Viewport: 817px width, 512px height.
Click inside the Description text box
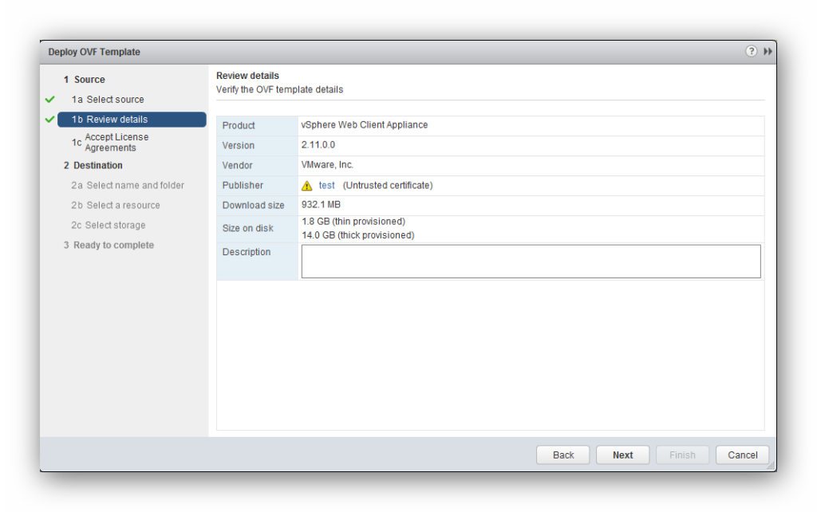click(x=531, y=261)
